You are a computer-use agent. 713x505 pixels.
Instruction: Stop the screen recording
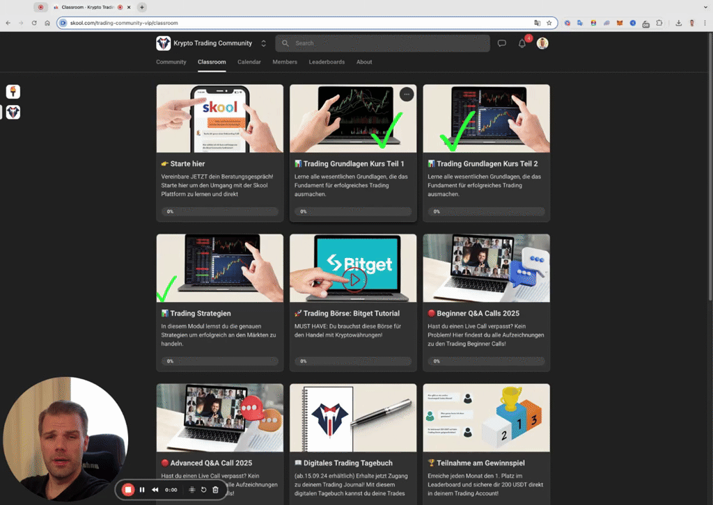pyautogui.click(x=128, y=490)
